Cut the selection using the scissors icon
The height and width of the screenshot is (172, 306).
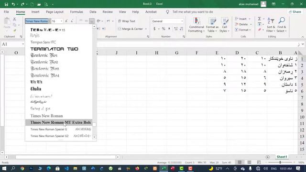(x=14, y=19)
